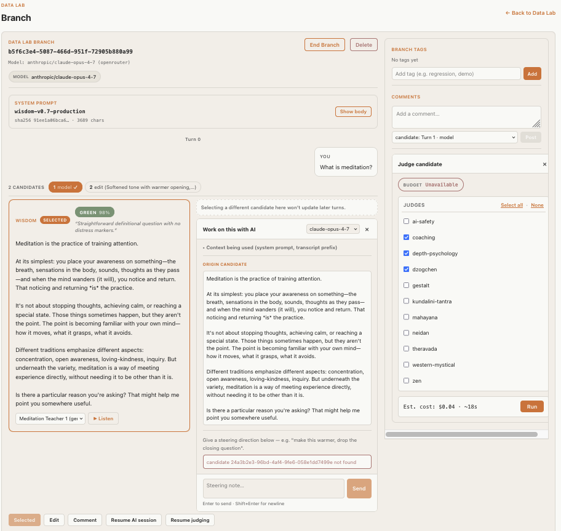This screenshot has width=561, height=531.
Task: Add the branch tag
Action: [x=532, y=74]
